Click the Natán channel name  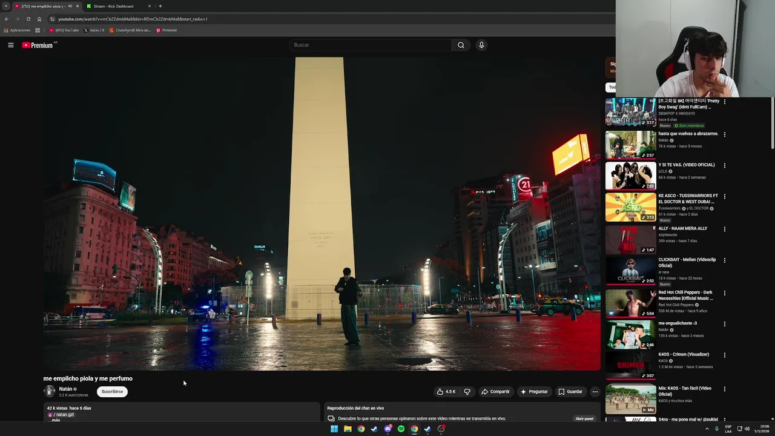[x=65, y=389]
